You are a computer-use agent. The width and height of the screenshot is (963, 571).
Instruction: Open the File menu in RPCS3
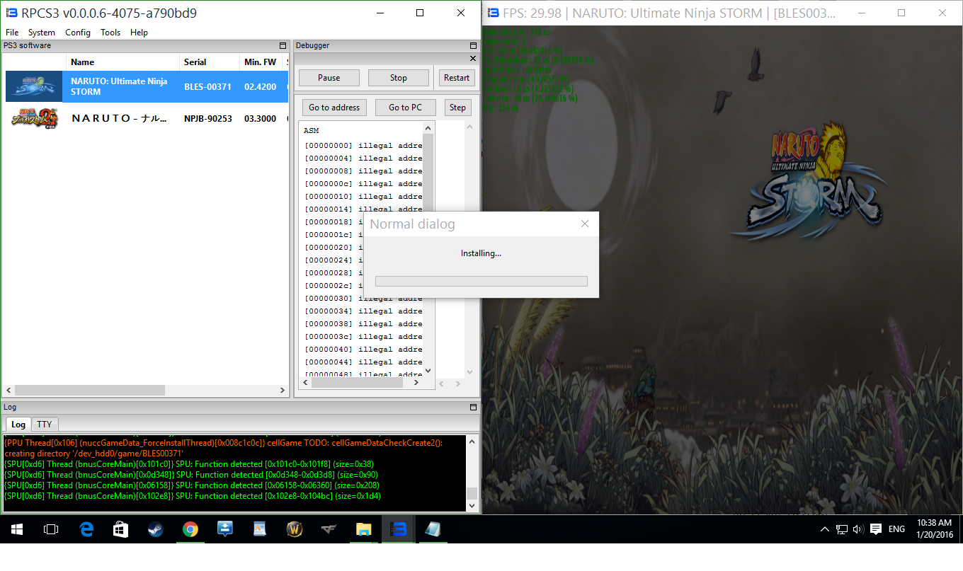tap(12, 33)
